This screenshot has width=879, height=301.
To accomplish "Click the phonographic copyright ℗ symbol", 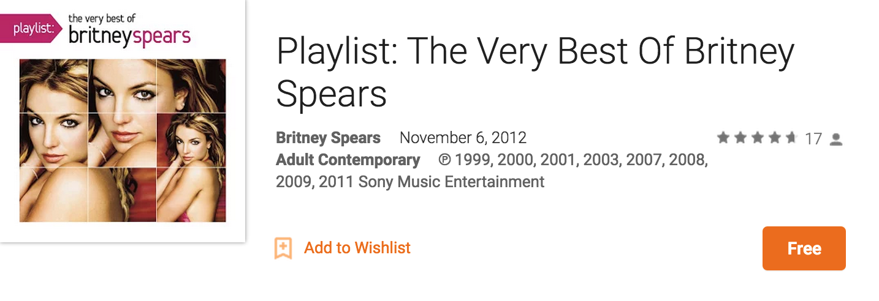I will pos(444,160).
